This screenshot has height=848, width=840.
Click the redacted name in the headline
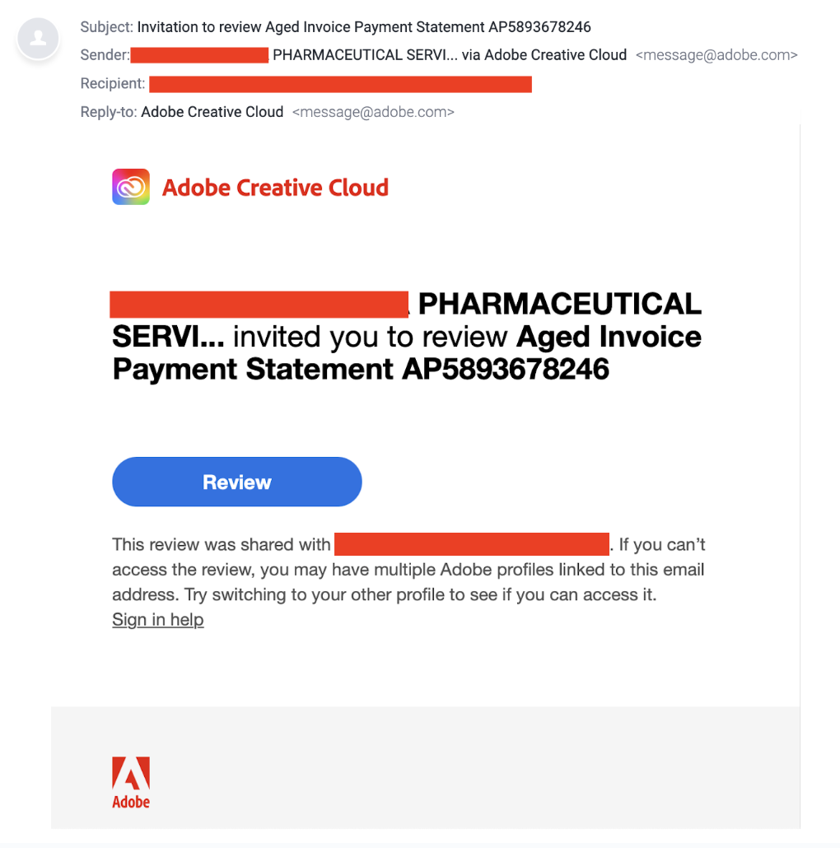point(259,305)
